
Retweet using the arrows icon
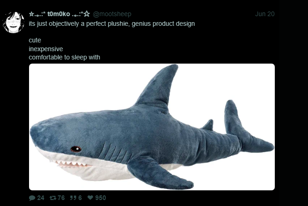(x=53, y=198)
